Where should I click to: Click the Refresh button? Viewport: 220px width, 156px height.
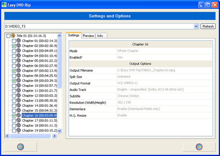[x=208, y=26]
